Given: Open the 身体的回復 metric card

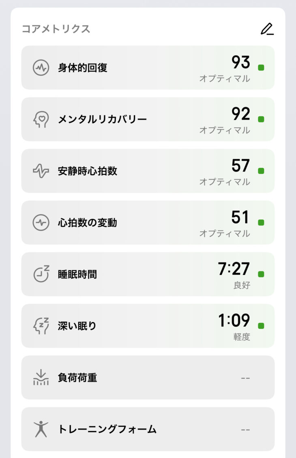Looking at the screenshot, I should coord(148,67).
